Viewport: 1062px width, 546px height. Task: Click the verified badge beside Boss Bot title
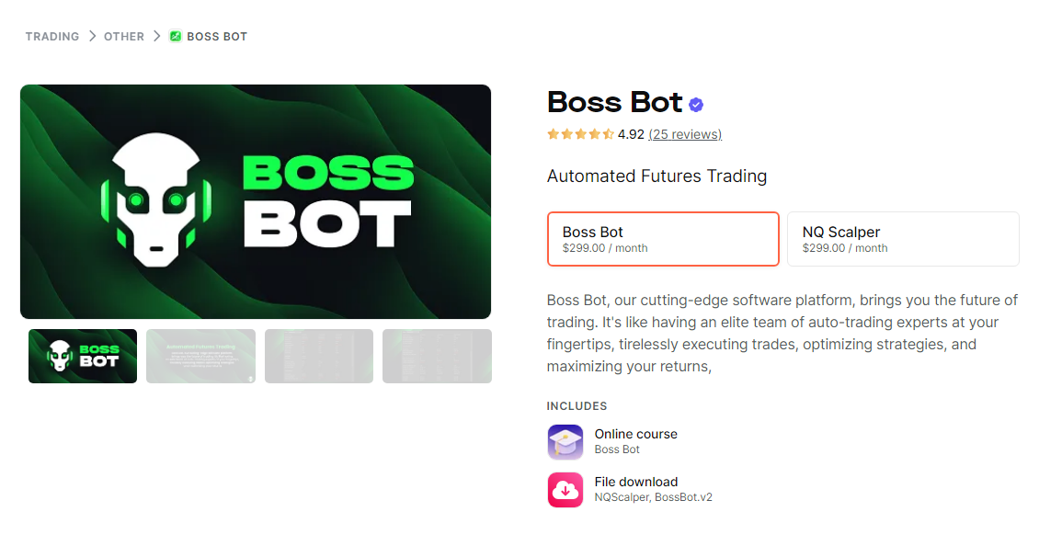[696, 103]
